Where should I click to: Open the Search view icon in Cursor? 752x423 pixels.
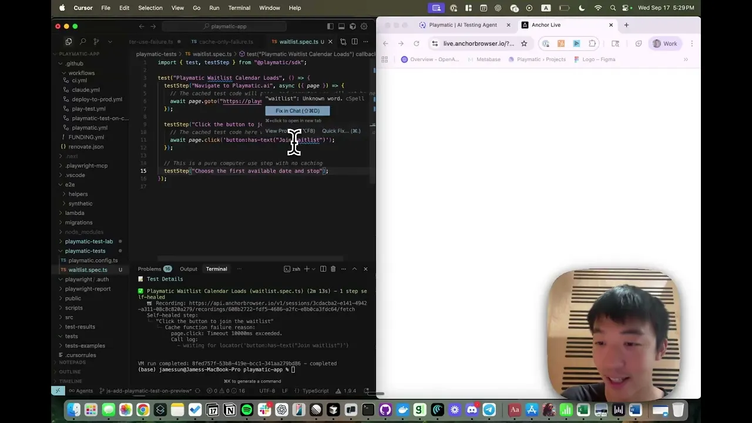coord(83,42)
